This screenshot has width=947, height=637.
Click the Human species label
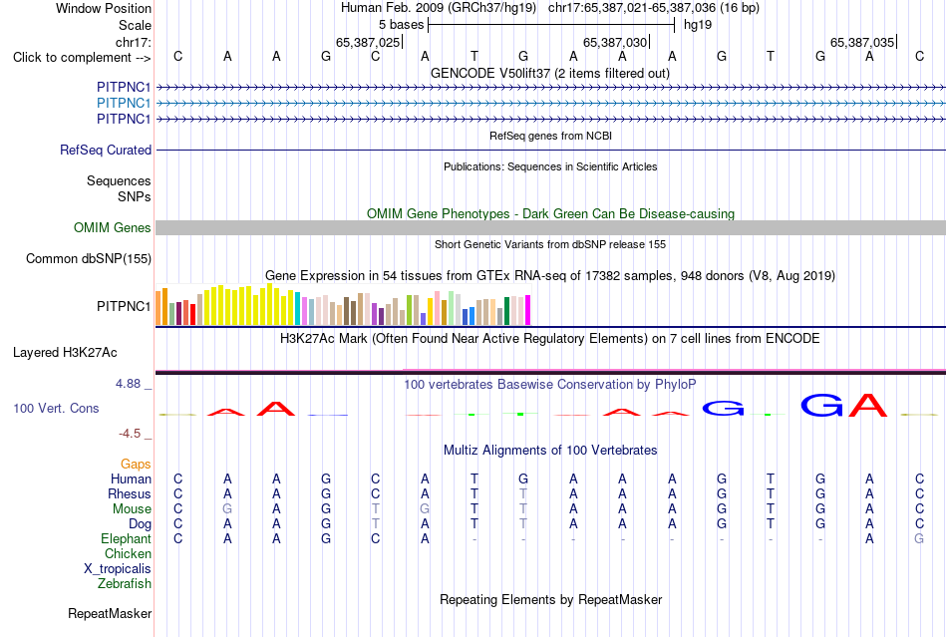pyautogui.click(x=131, y=479)
